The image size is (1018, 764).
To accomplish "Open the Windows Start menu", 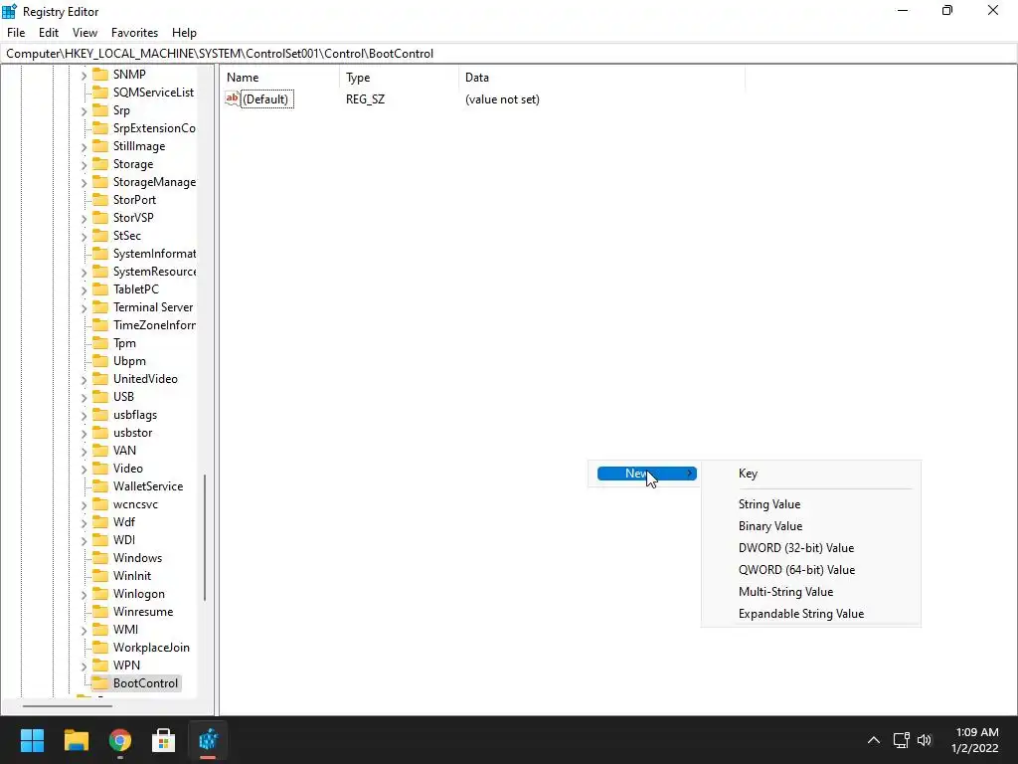I will pos(32,740).
